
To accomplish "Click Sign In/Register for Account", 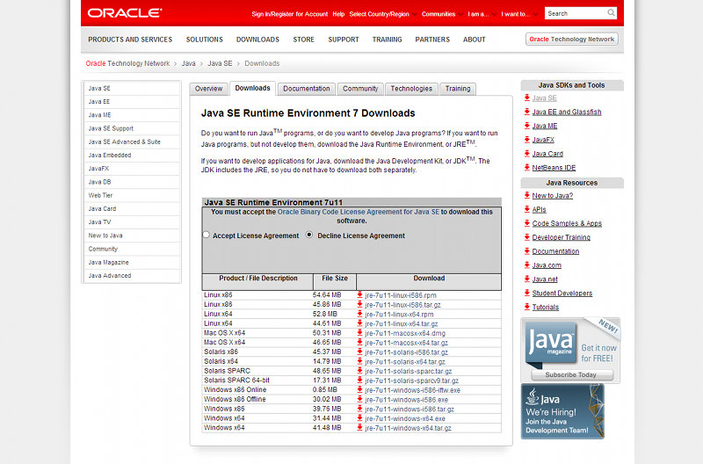I will click(x=290, y=14).
